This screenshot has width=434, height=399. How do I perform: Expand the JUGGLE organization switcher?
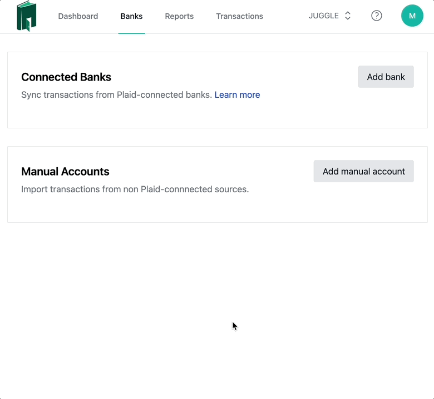click(x=324, y=16)
